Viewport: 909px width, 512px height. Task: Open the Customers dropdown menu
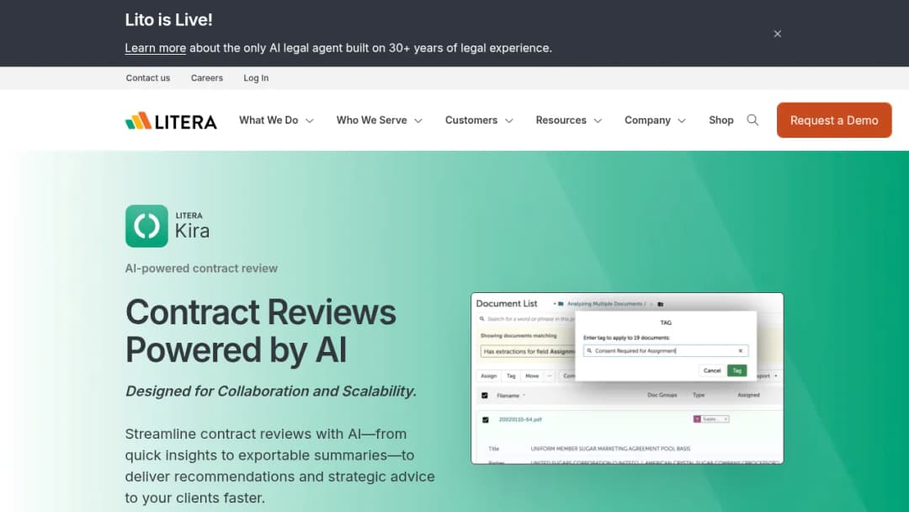coord(479,120)
